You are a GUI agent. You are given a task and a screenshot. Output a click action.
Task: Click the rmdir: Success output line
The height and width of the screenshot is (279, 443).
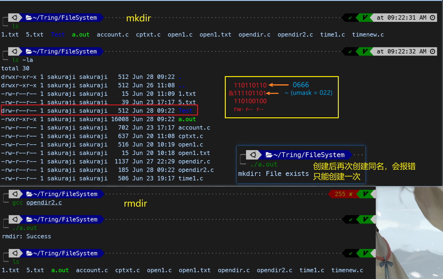27,237
